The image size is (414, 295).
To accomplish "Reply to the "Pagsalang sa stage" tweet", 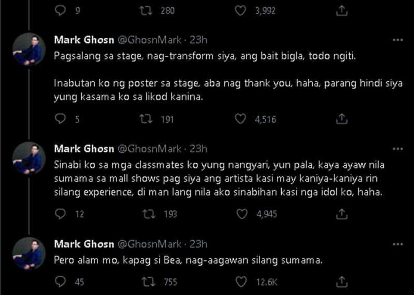I will click(x=60, y=119).
